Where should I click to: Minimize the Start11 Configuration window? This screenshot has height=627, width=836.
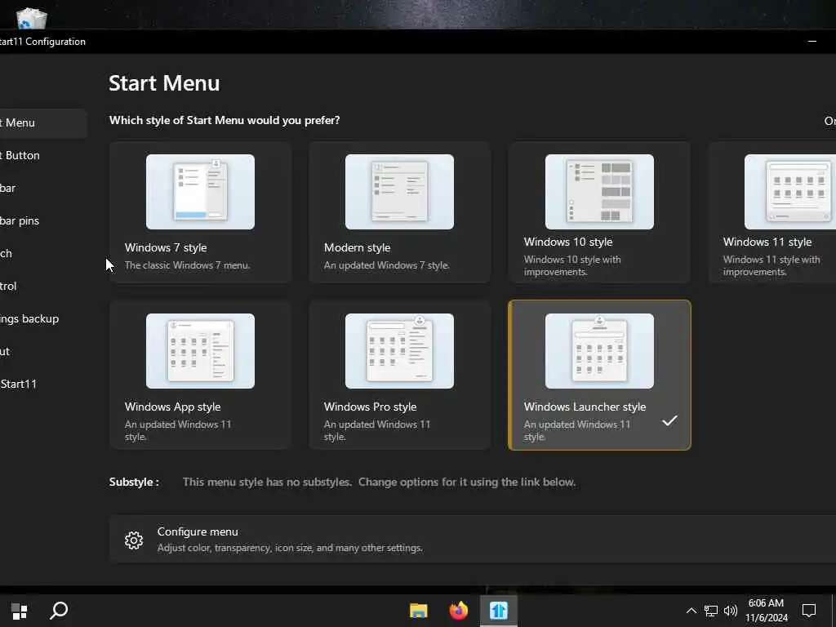[812, 41]
